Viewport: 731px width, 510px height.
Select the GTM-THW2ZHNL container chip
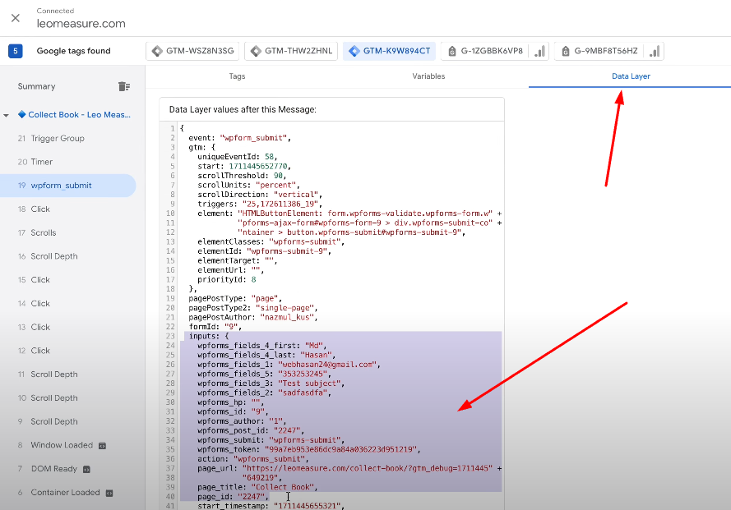tap(291, 51)
